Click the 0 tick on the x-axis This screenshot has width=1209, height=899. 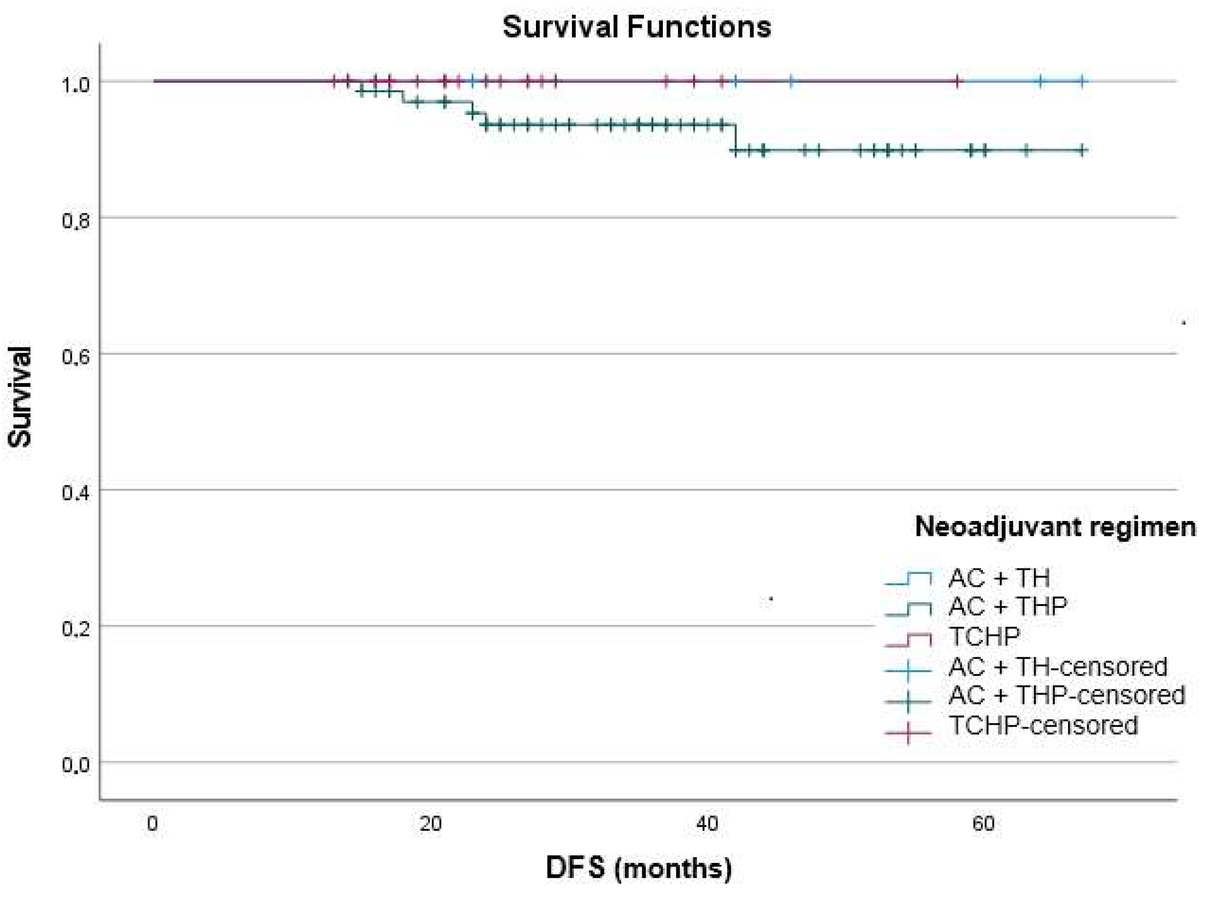153,823
